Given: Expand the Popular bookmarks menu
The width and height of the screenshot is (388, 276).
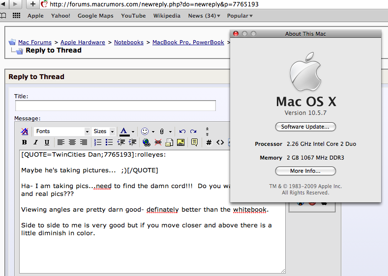Looking at the screenshot, I should (240, 16).
